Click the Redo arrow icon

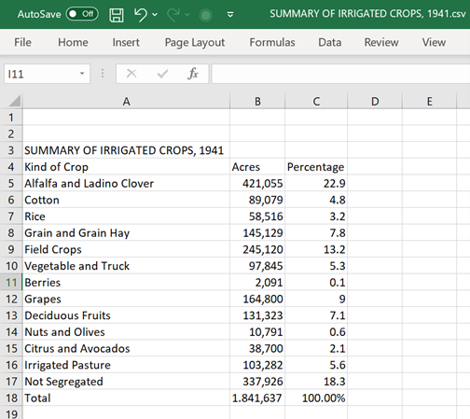coord(173,15)
